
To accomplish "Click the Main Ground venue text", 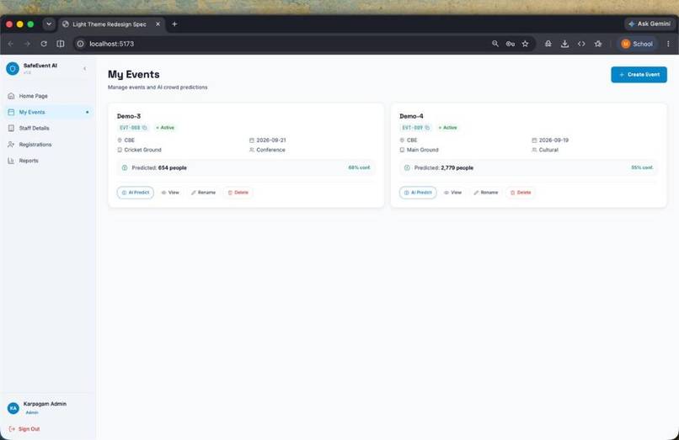I will (423, 150).
